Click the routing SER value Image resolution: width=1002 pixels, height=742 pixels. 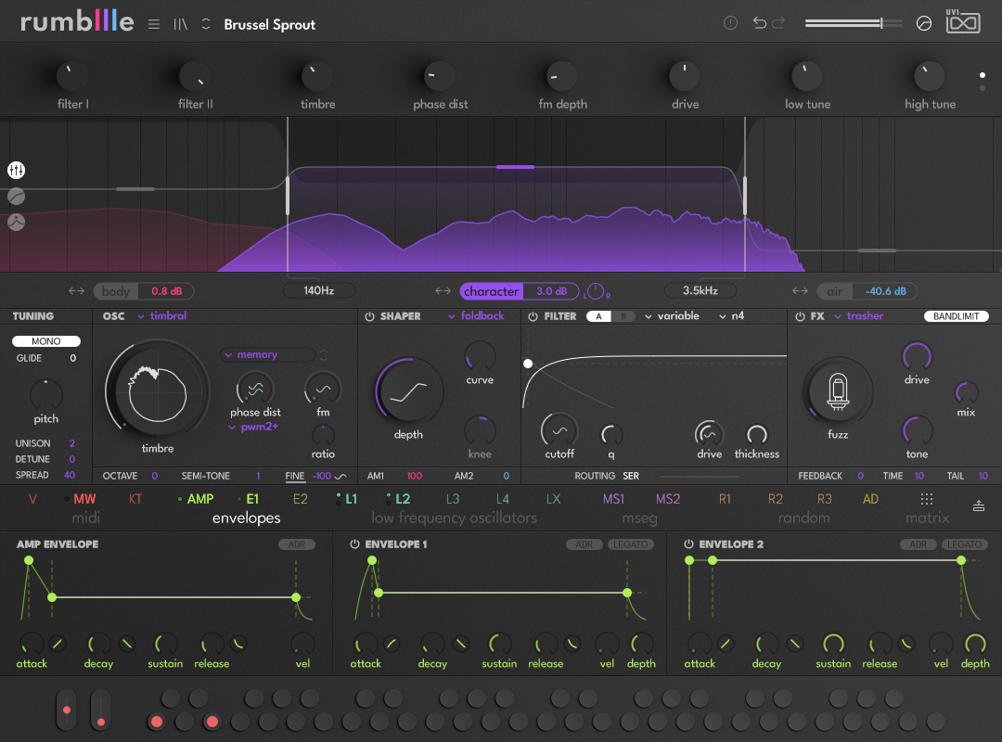[x=631, y=476]
